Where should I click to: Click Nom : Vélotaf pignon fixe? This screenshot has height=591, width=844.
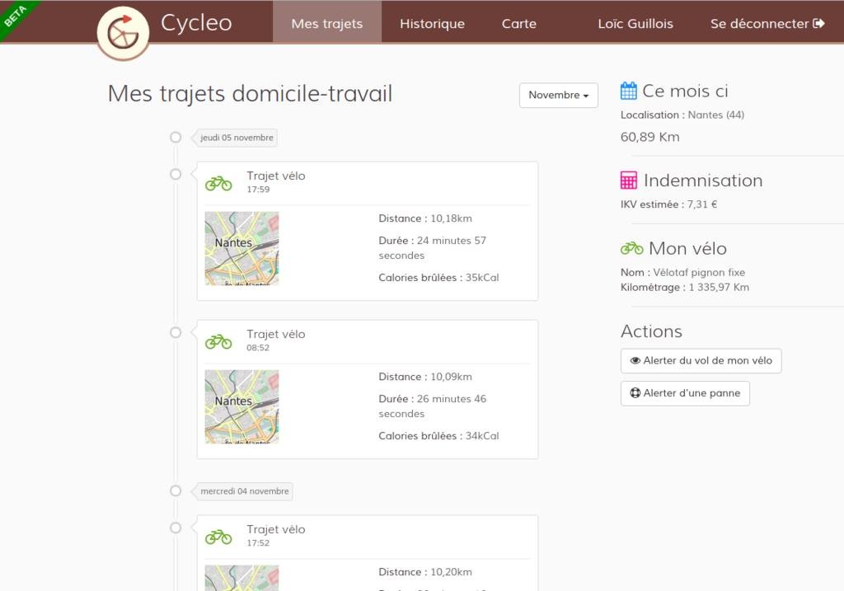tap(682, 272)
